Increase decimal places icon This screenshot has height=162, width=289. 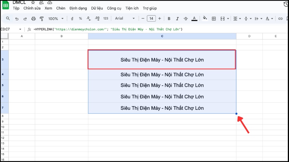pyautogui.click(x=97, y=19)
